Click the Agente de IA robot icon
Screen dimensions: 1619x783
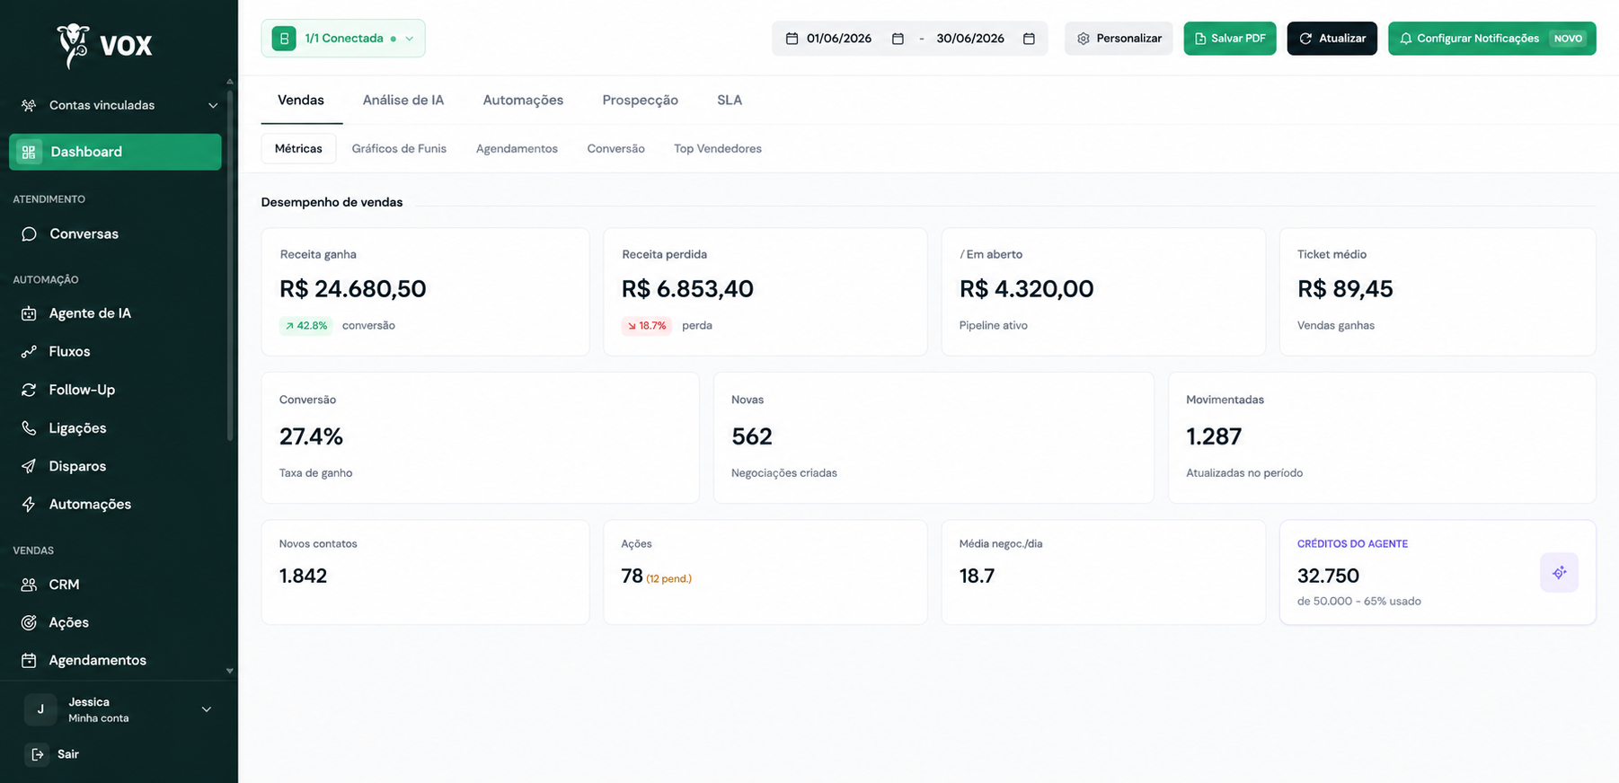click(x=29, y=313)
